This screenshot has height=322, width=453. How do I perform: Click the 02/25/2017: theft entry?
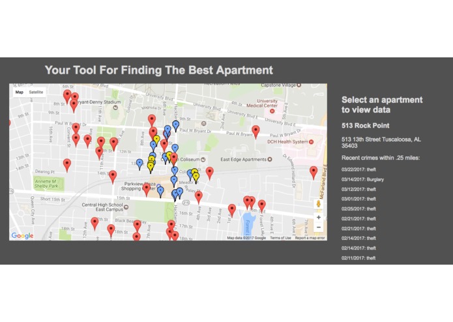(x=358, y=209)
